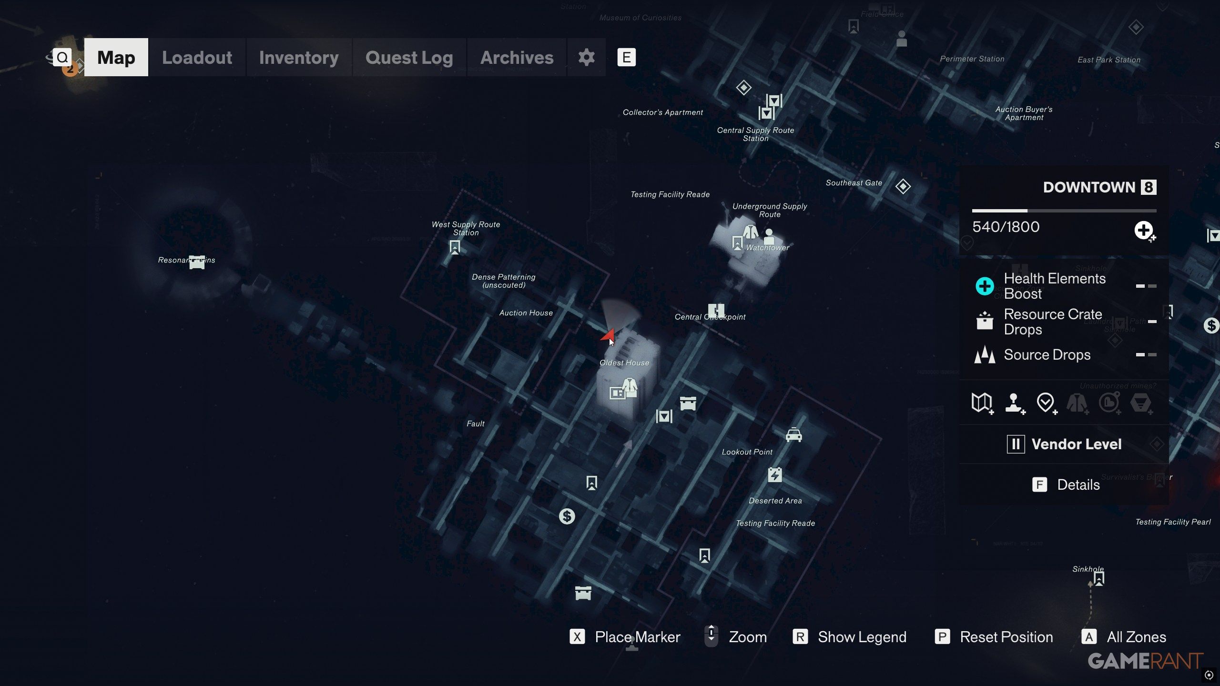This screenshot has height=686, width=1220.
Task: Click the Oldest House label
Action: coord(624,363)
